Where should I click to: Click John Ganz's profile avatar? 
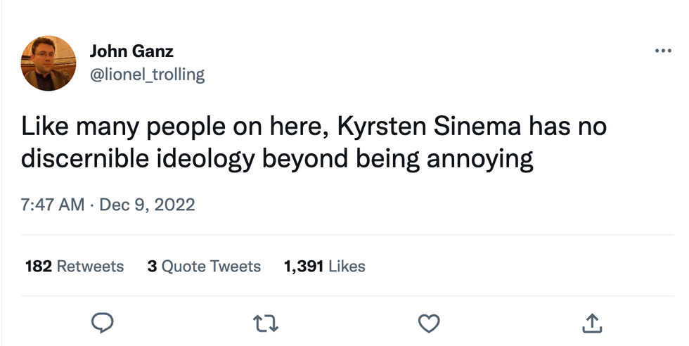(x=49, y=63)
